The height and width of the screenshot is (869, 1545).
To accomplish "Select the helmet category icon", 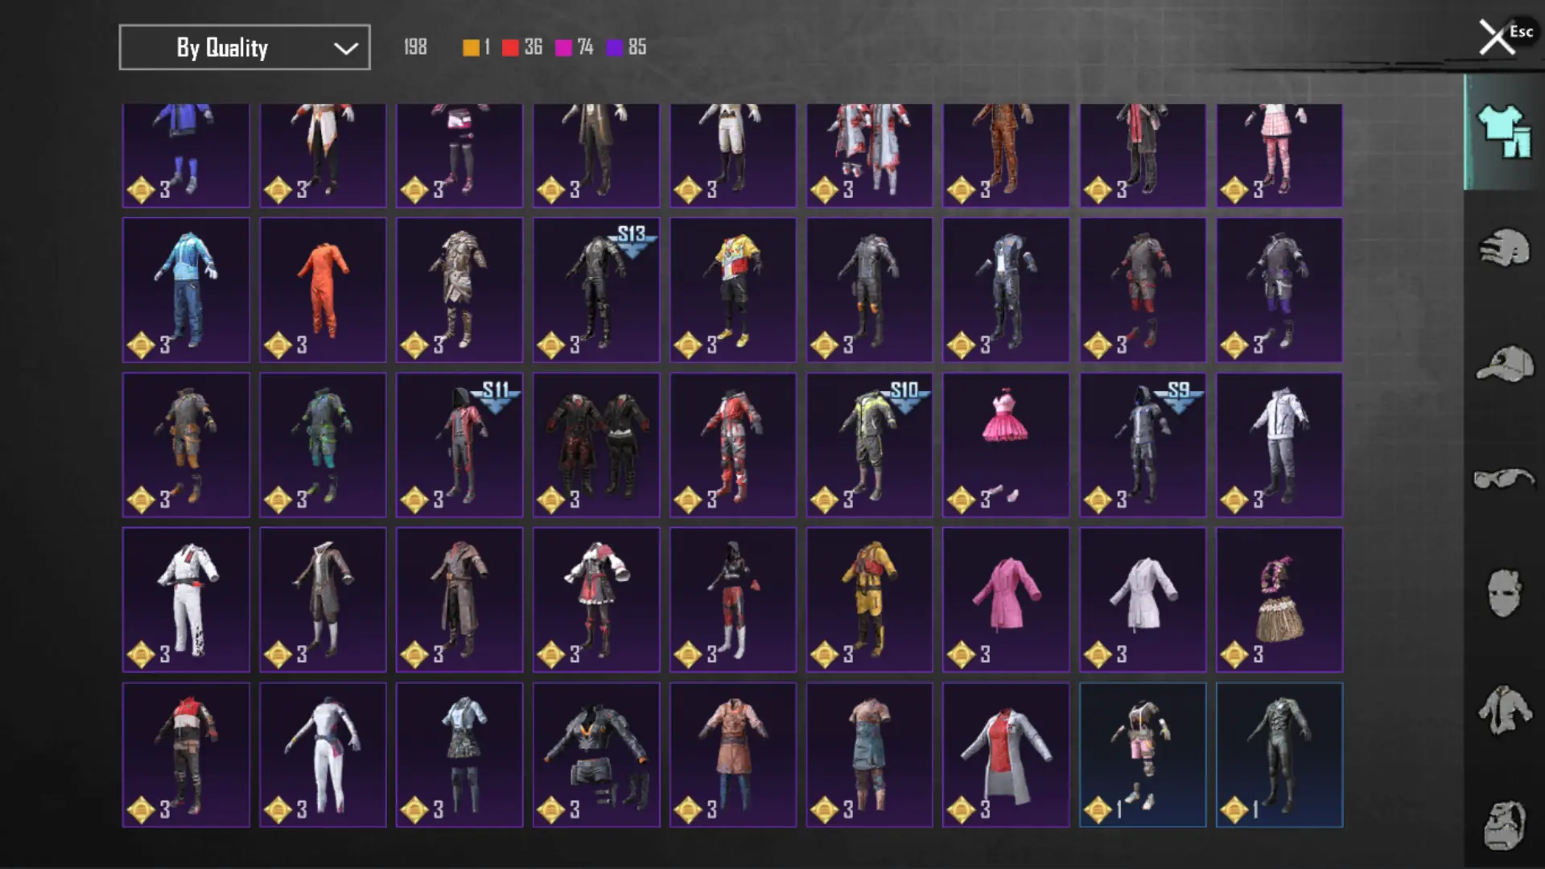I will click(x=1503, y=248).
